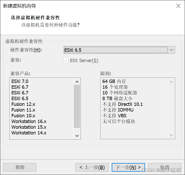The image size is (185, 175).
Task: Select Fusion 11.x in the list
Action: [x=23, y=110]
